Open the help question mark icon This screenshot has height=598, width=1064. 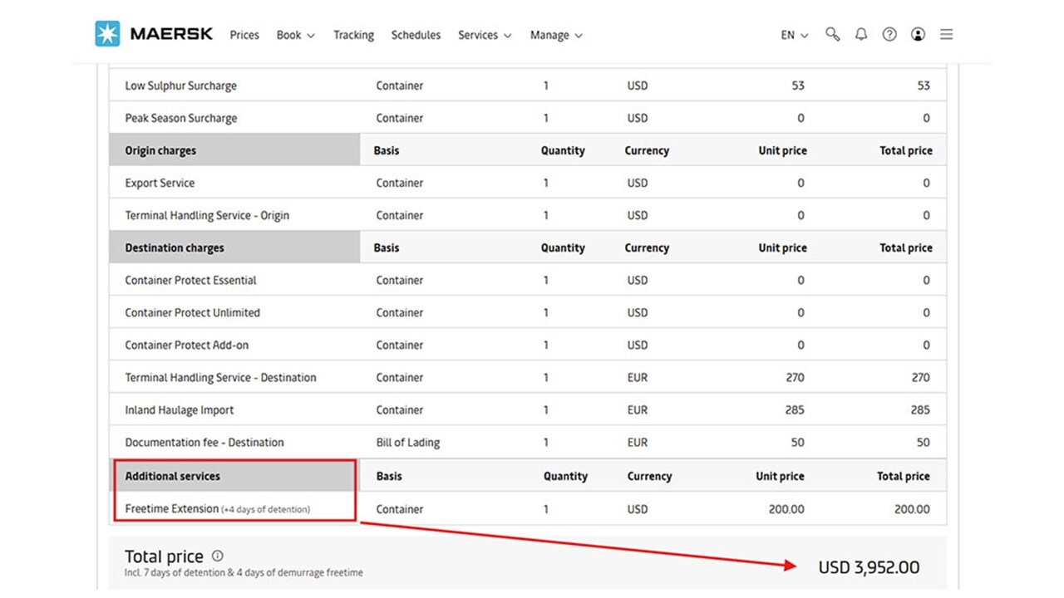pos(889,34)
